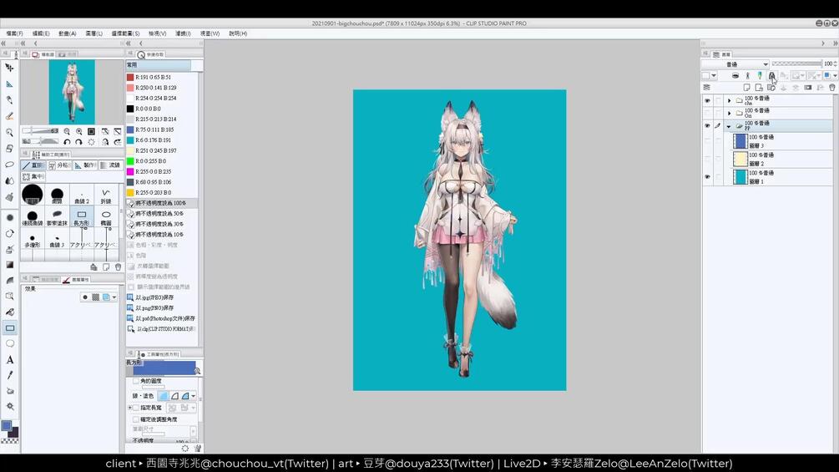
Task: Click rotate left icon in Navigator
Action: point(67,142)
